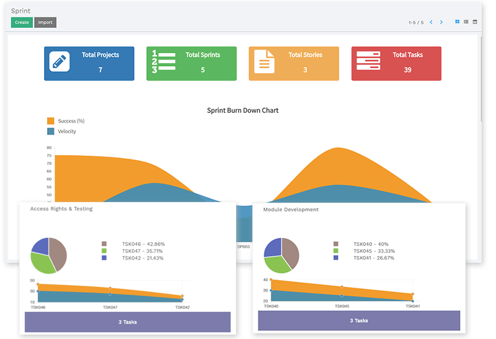Image resolution: width=496 pixels, height=339 pixels.
Task: Toggle the Success (%) legend swatch
Action: point(51,121)
